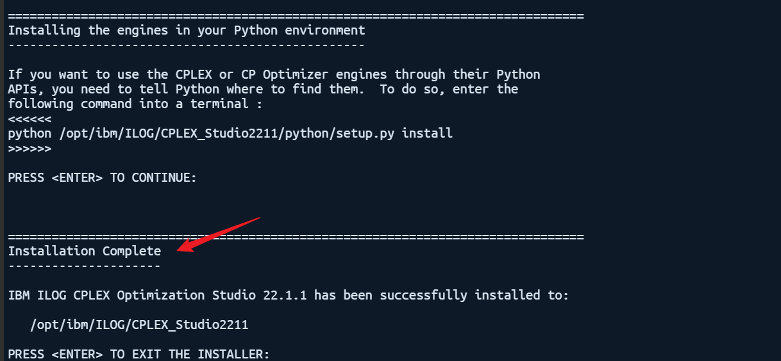This screenshot has height=361, width=781.
Task: Click the 'PRESS <ENTER> TO CONTINUE:' prompt
Action: pyautogui.click(x=103, y=177)
